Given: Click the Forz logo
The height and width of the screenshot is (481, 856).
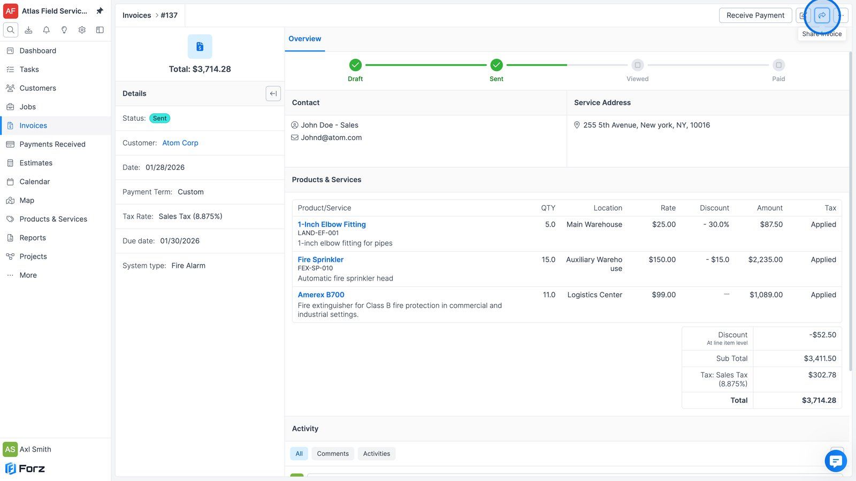Looking at the screenshot, I should [25, 469].
